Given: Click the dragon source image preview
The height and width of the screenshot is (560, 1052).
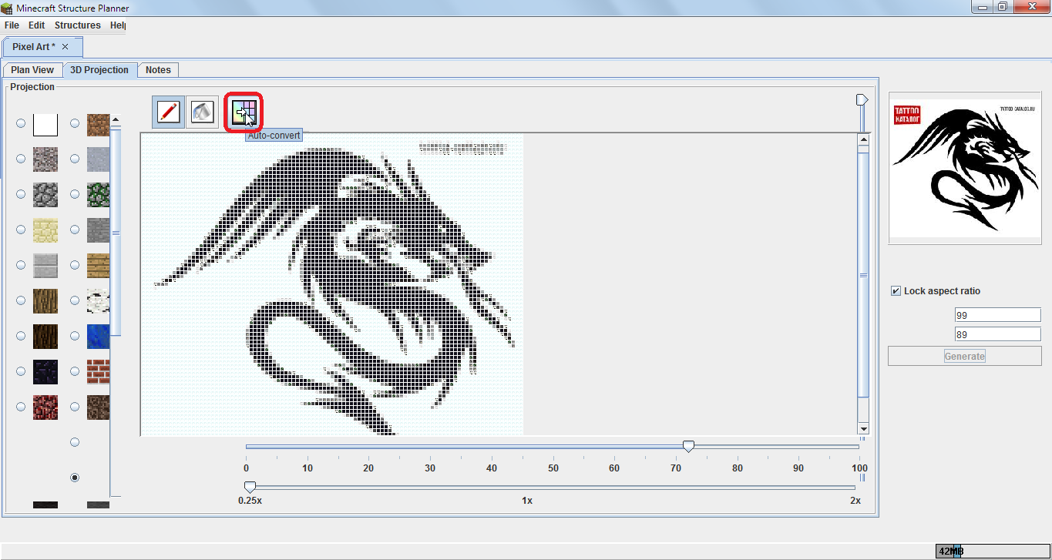Looking at the screenshot, I should click(964, 169).
